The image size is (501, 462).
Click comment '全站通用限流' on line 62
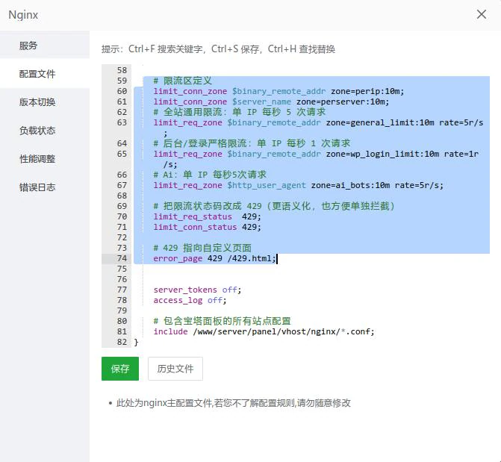point(239,112)
